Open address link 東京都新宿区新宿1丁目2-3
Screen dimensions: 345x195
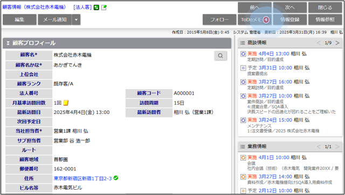click(x=83, y=178)
